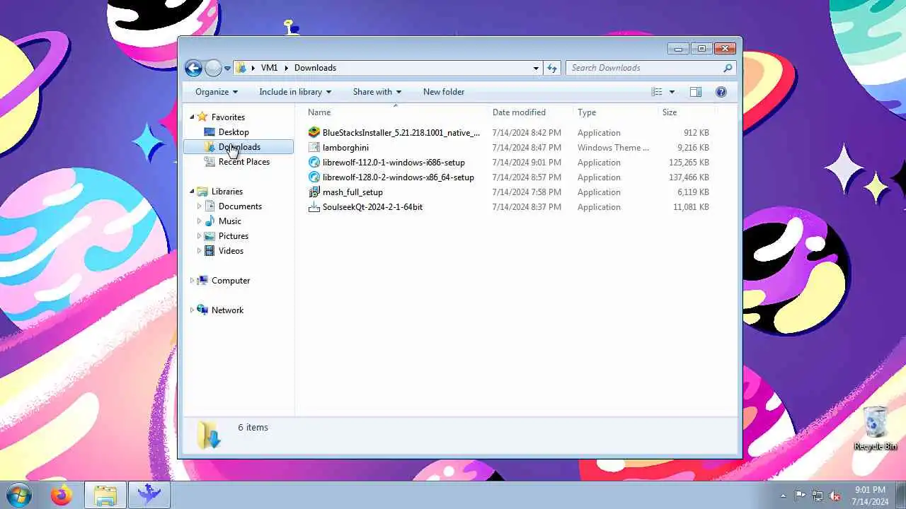This screenshot has height=509, width=906.
Task: Expand the Videos library
Action: tap(200, 251)
